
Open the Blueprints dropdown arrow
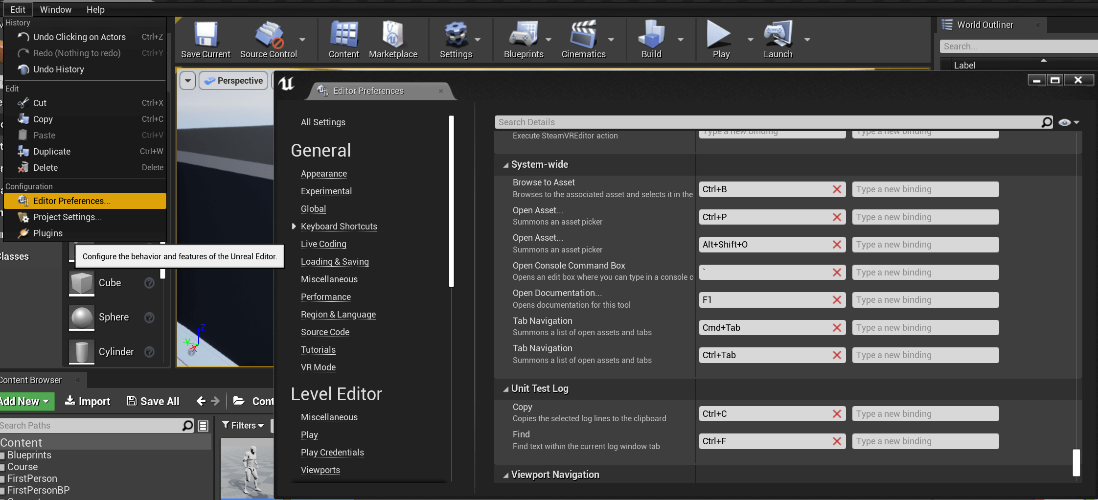coord(549,40)
